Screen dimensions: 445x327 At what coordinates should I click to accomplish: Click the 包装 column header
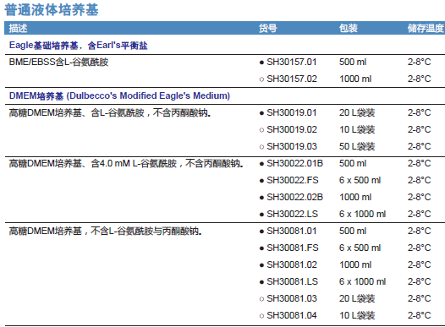pyautogui.click(x=349, y=29)
